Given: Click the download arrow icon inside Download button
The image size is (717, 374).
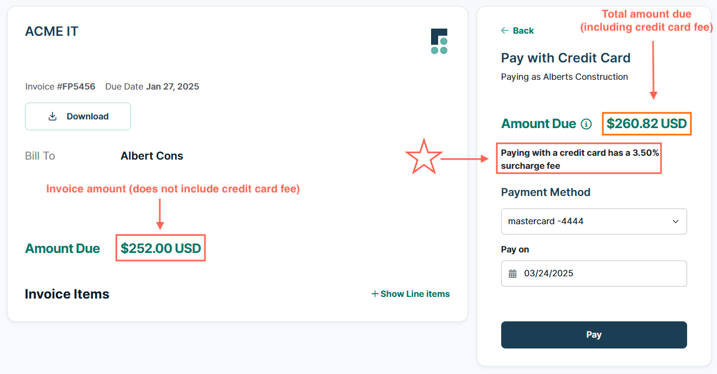Looking at the screenshot, I should pyautogui.click(x=52, y=116).
